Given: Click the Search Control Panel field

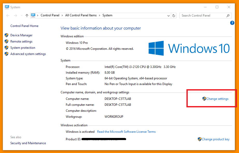Looking at the screenshot, I should tap(202, 16).
